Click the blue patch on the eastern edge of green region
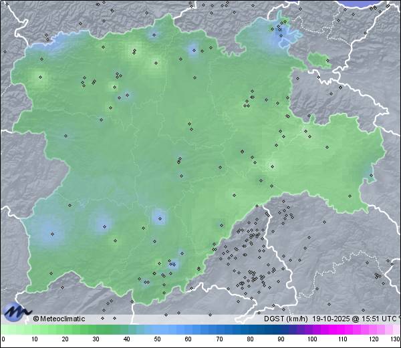 [x=368, y=176]
